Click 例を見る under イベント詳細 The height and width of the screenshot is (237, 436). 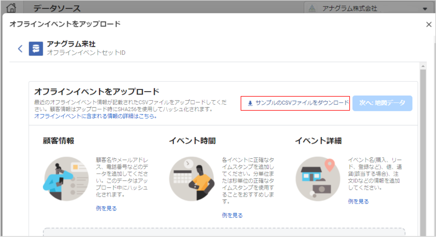[358, 201]
